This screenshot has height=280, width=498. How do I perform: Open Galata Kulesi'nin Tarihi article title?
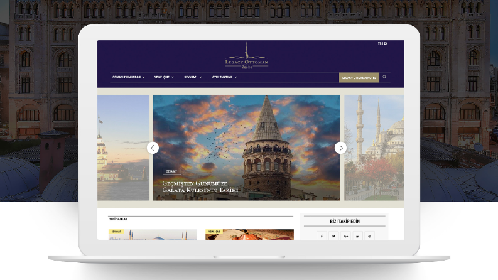[200, 186]
